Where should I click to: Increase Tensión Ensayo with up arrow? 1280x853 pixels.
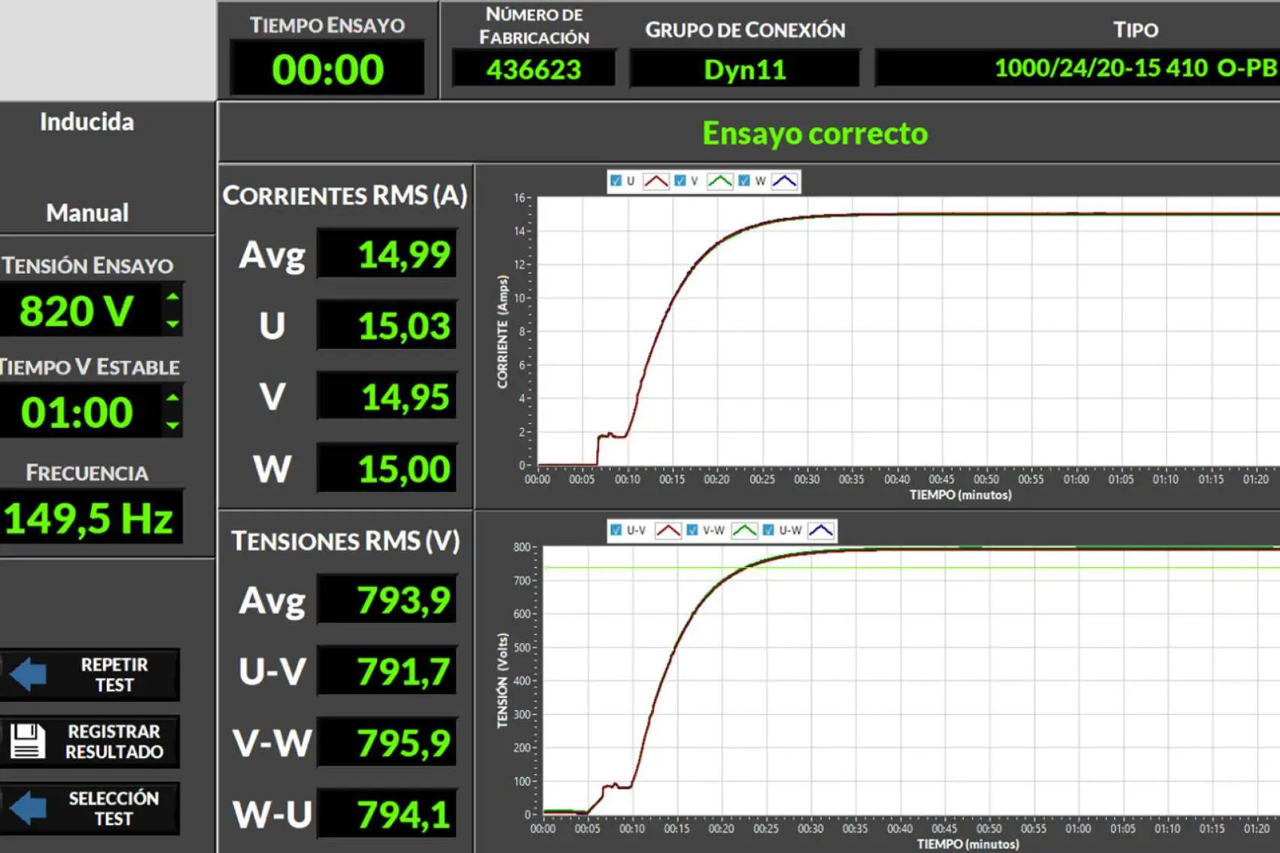pyautogui.click(x=173, y=297)
